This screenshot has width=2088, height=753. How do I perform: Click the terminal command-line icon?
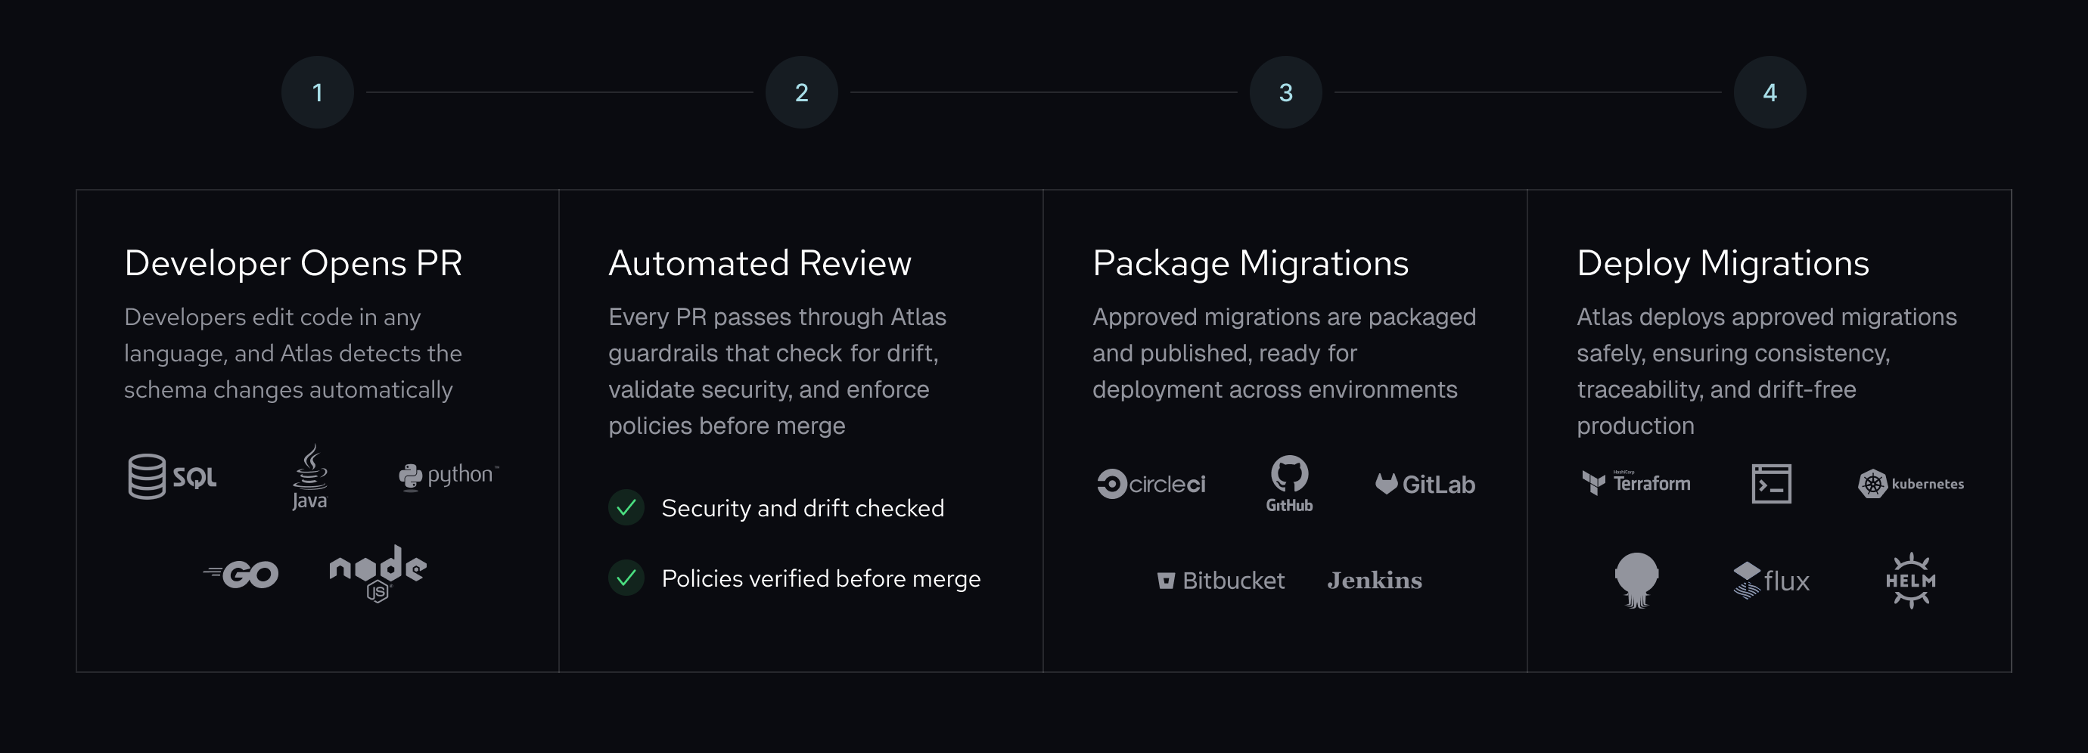[1771, 484]
